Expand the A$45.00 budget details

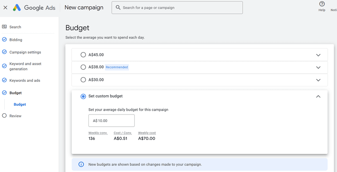(318, 55)
